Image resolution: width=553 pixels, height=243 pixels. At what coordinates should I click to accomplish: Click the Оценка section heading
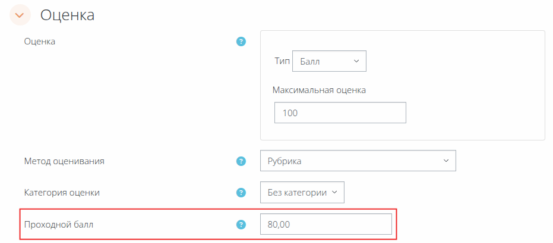(x=67, y=15)
